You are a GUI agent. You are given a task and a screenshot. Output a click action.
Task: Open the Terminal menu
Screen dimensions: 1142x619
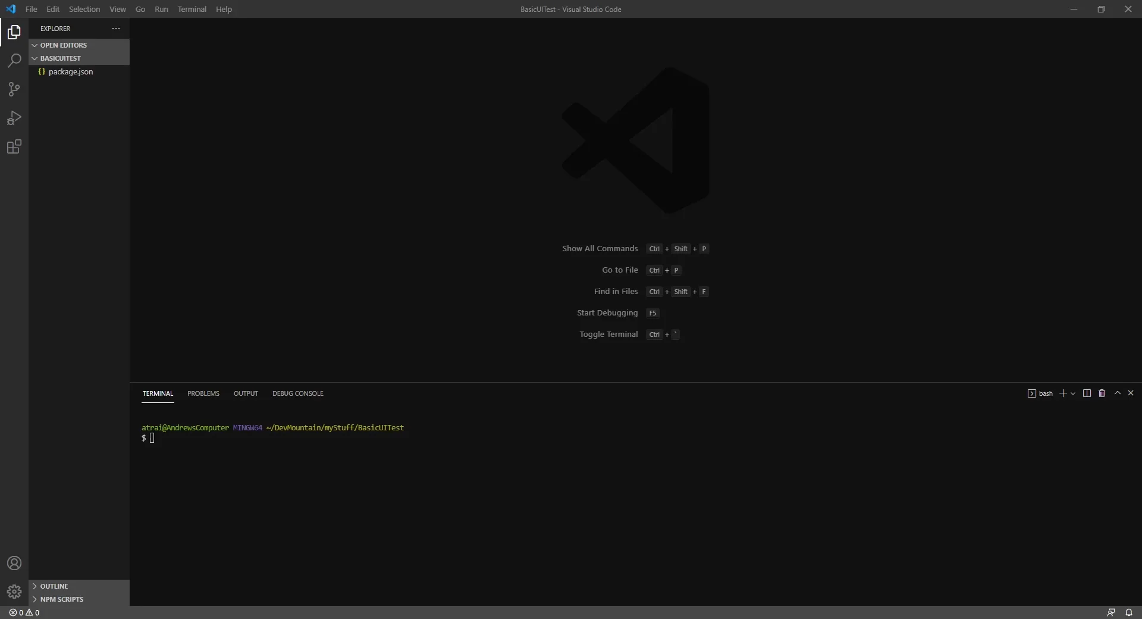click(192, 9)
